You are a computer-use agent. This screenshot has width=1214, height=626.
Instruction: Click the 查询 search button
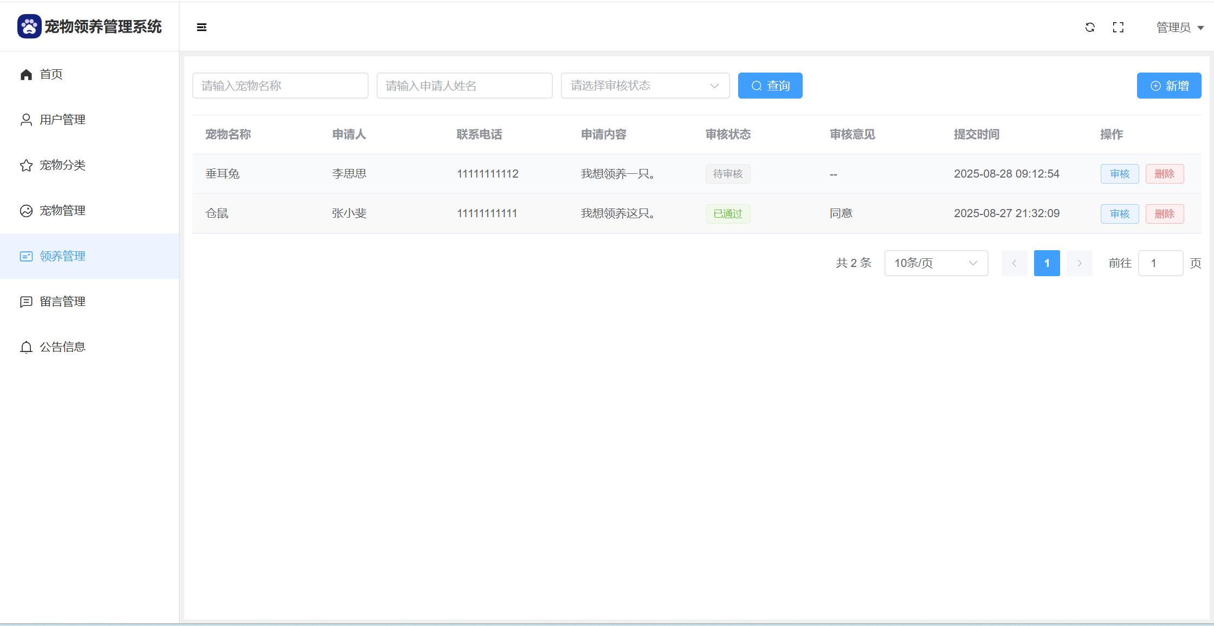pyautogui.click(x=770, y=86)
